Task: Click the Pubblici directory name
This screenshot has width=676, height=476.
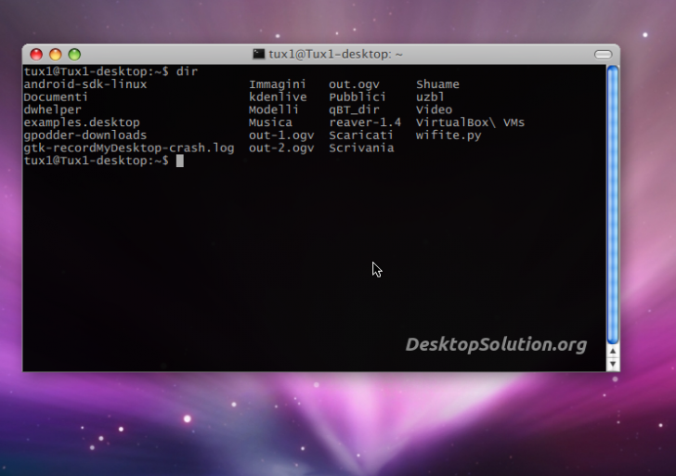Action: pos(357,96)
